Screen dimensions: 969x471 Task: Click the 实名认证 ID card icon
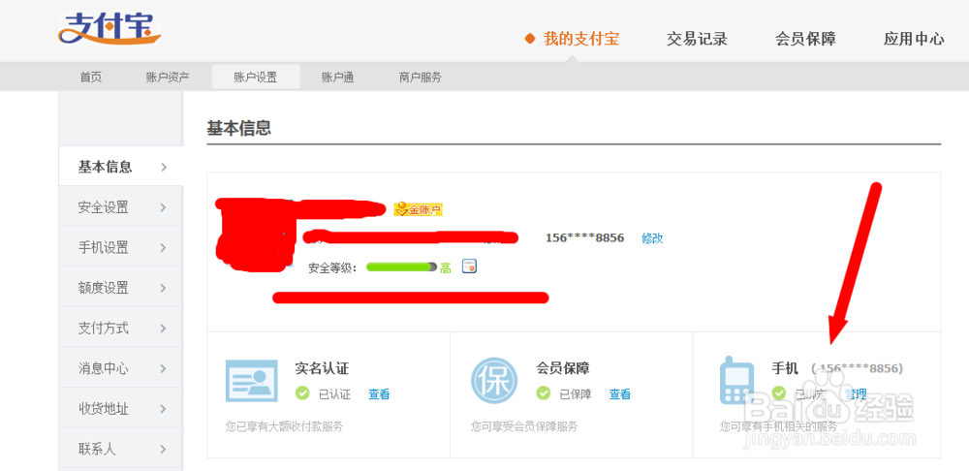point(252,380)
